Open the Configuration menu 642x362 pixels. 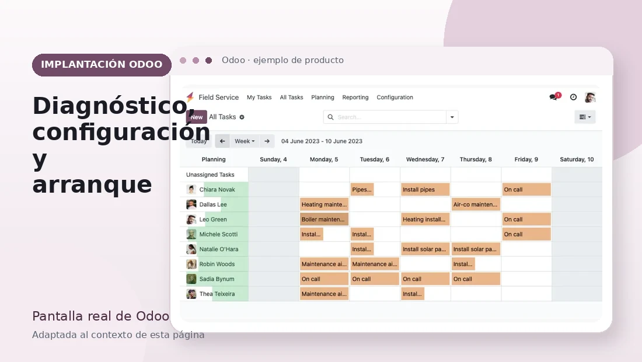pyautogui.click(x=395, y=98)
